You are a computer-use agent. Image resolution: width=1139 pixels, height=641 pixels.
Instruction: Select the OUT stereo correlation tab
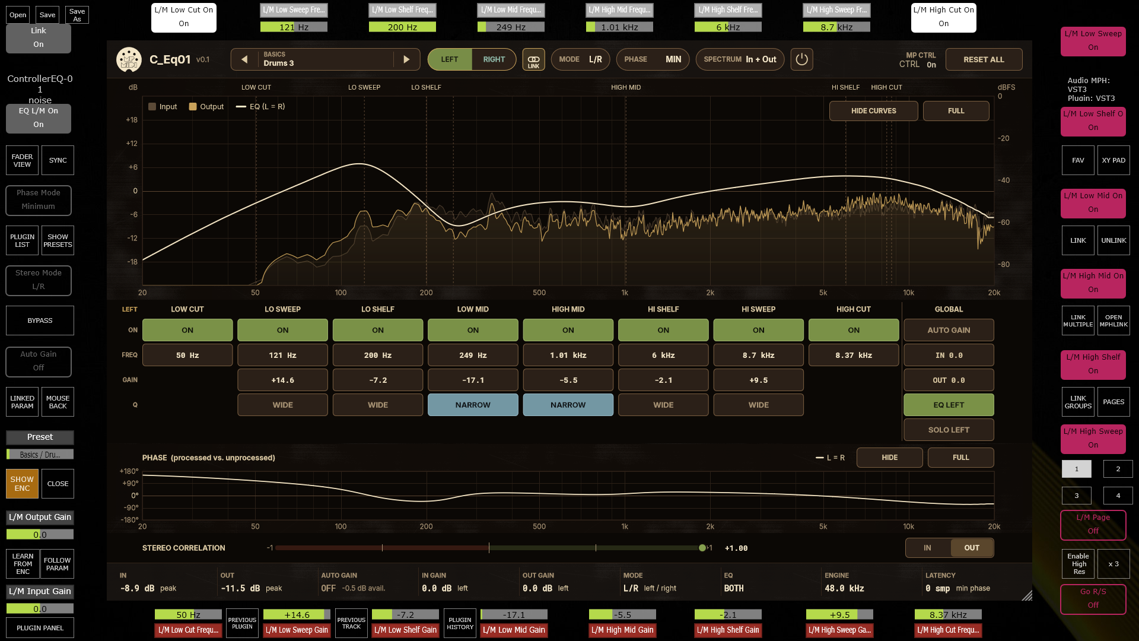coord(971,548)
